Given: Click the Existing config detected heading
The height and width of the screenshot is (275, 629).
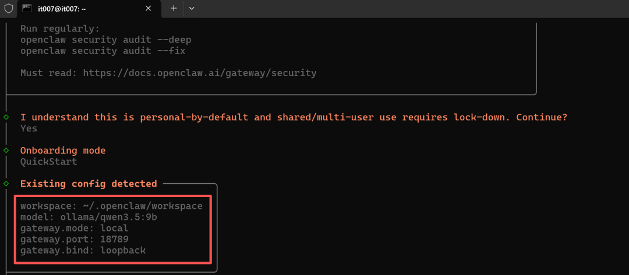Looking at the screenshot, I should pyautogui.click(x=89, y=184).
